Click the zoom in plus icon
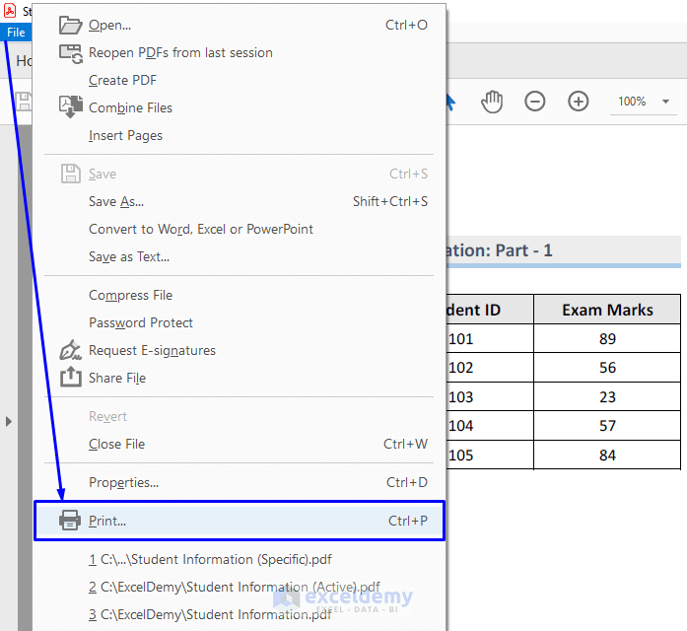687x631 pixels. click(x=579, y=102)
